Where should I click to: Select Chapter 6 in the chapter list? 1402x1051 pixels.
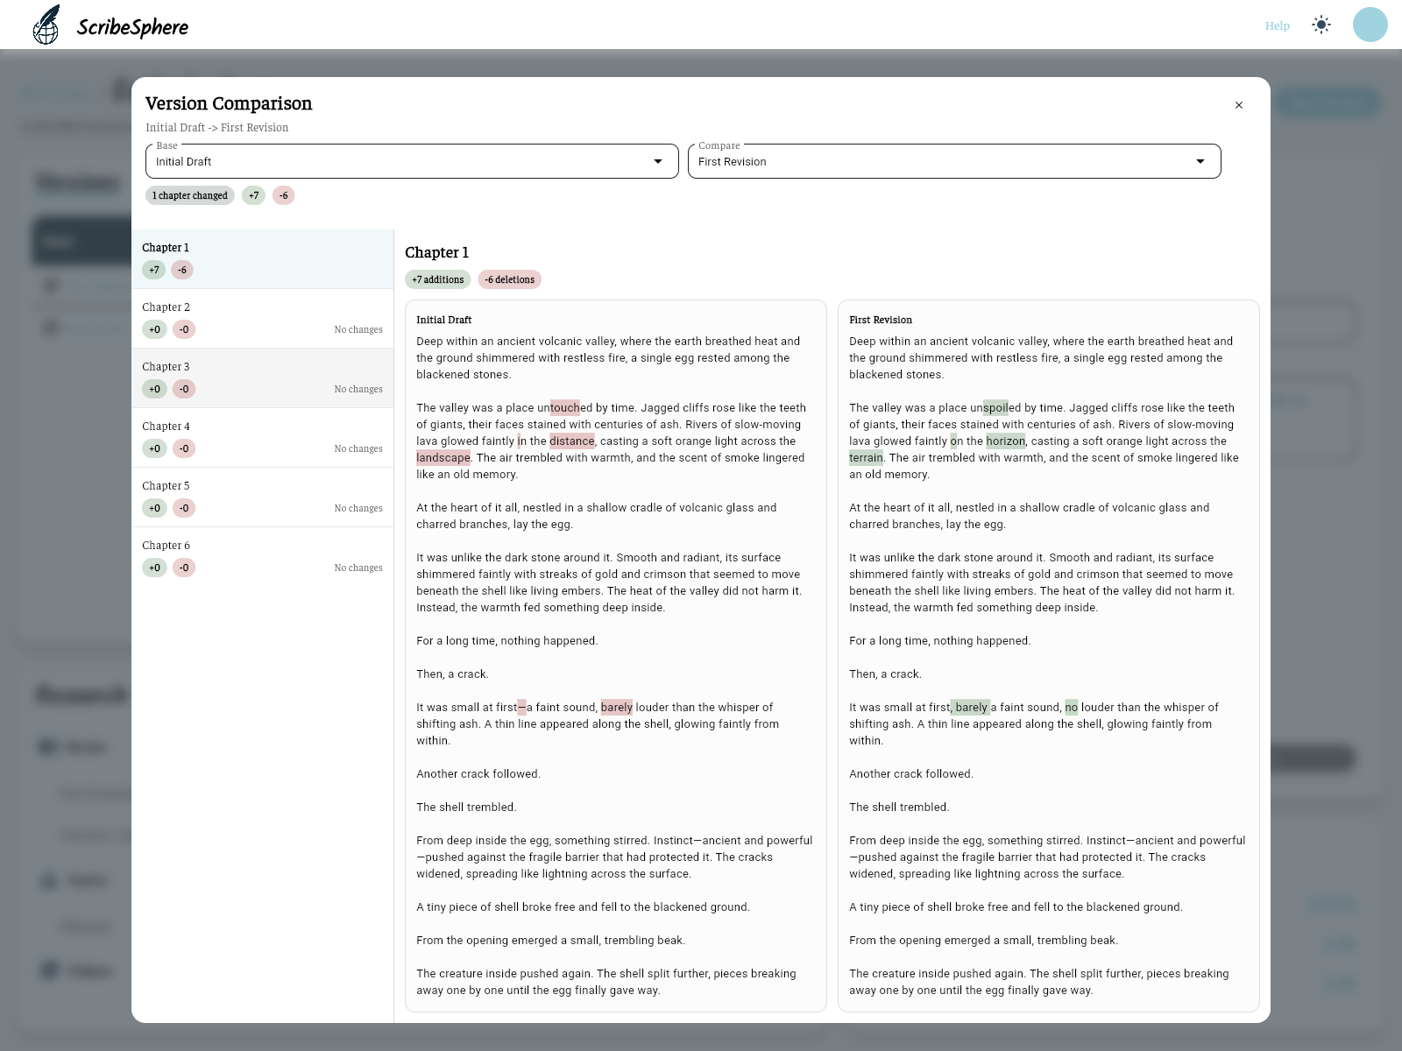tap(262, 557)
